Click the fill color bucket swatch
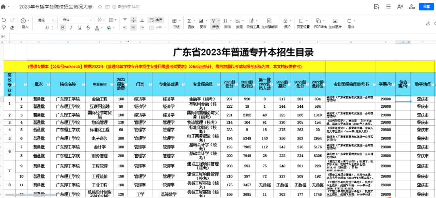This screenshot has width=436, height=198. [x=109, y=27]
